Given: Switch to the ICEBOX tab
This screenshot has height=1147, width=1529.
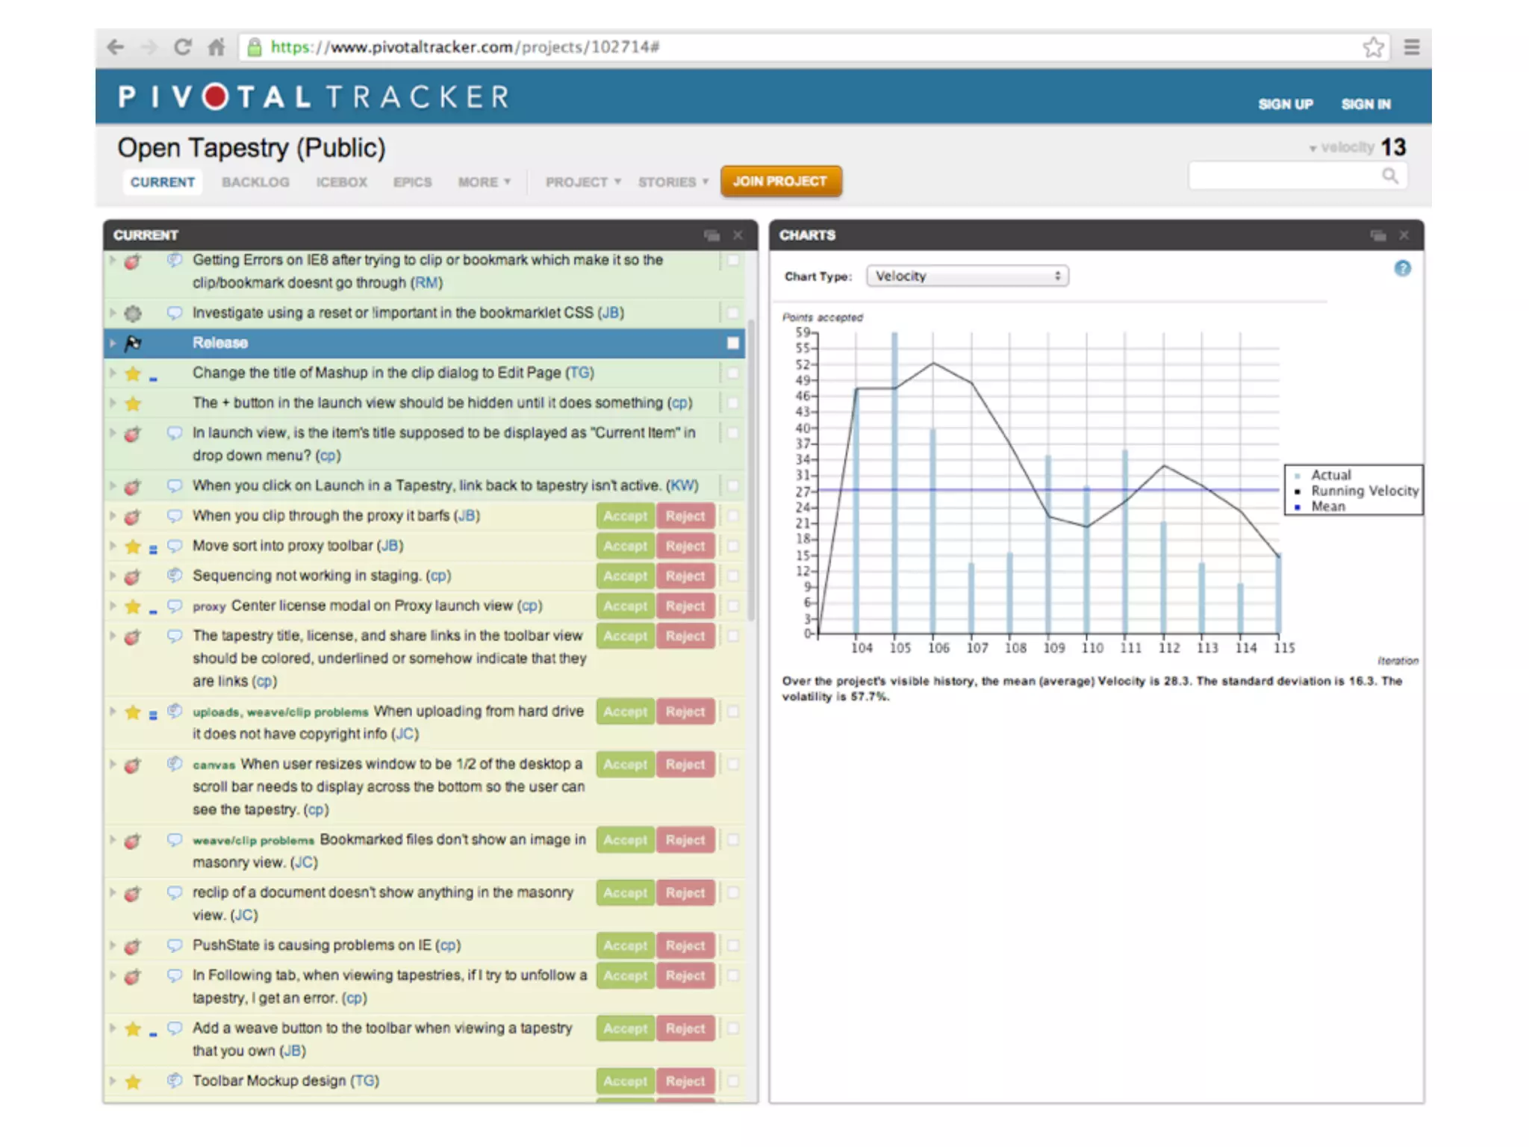Looking at the screenshot, I should (341, 182).
